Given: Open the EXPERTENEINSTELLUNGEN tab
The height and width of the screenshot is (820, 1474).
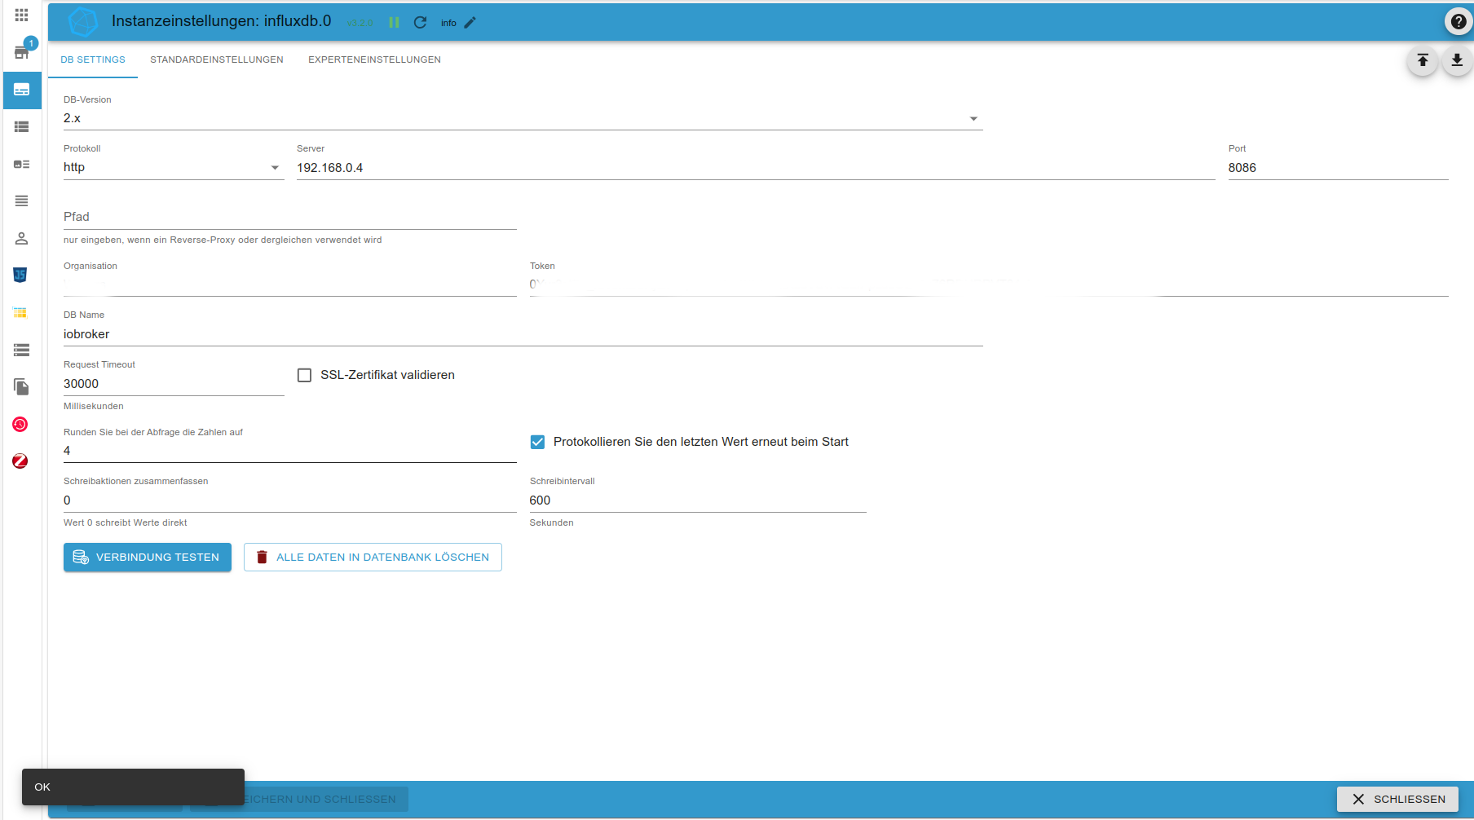Looking at the screenshot, I should 374,60.
